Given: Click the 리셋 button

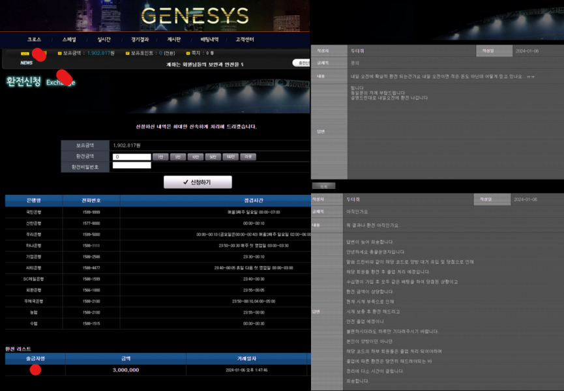Looking at the screenshot, I should click(248, 157).
